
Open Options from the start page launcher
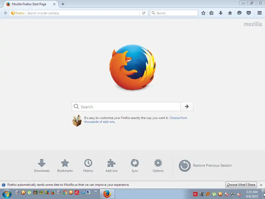158,166
